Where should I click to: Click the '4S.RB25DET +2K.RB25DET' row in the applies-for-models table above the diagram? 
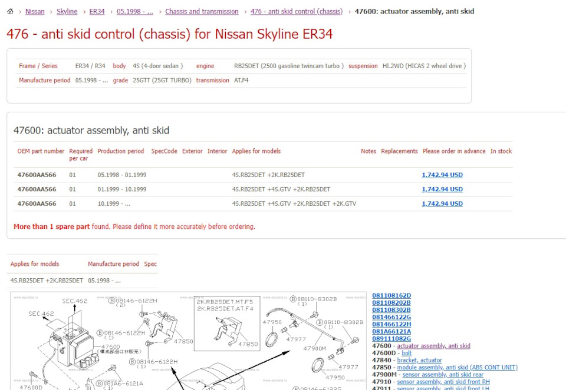[83, 281]
